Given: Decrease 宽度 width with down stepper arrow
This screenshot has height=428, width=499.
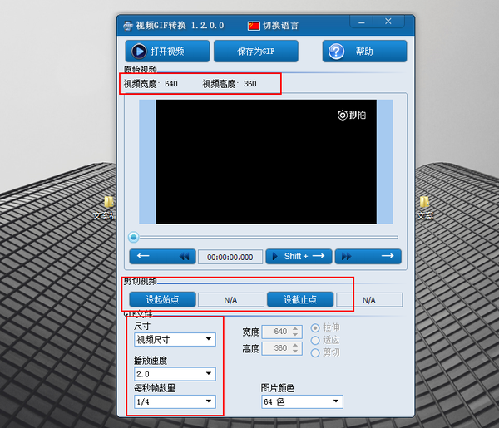Looking at the screenshot, I should [295, 335].
